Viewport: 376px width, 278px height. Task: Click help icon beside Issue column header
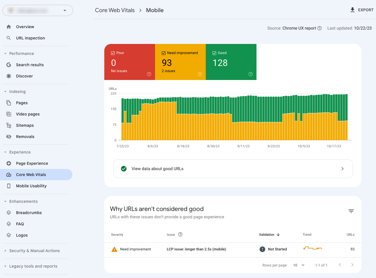point(180,234)
